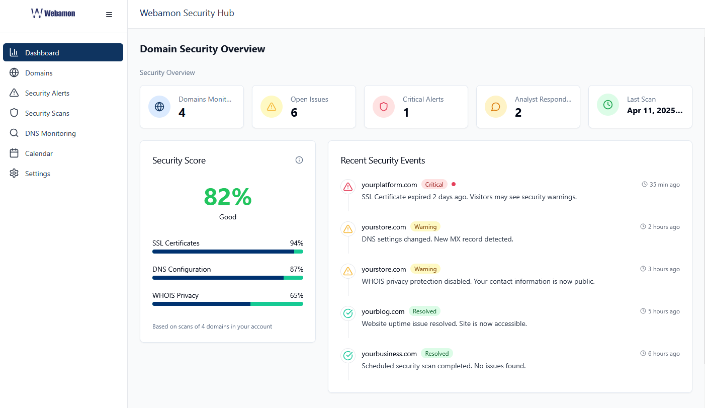705x408 pixels.
Task: Click the clock icon next to 3 hours ago
Action: coord(643,269)
